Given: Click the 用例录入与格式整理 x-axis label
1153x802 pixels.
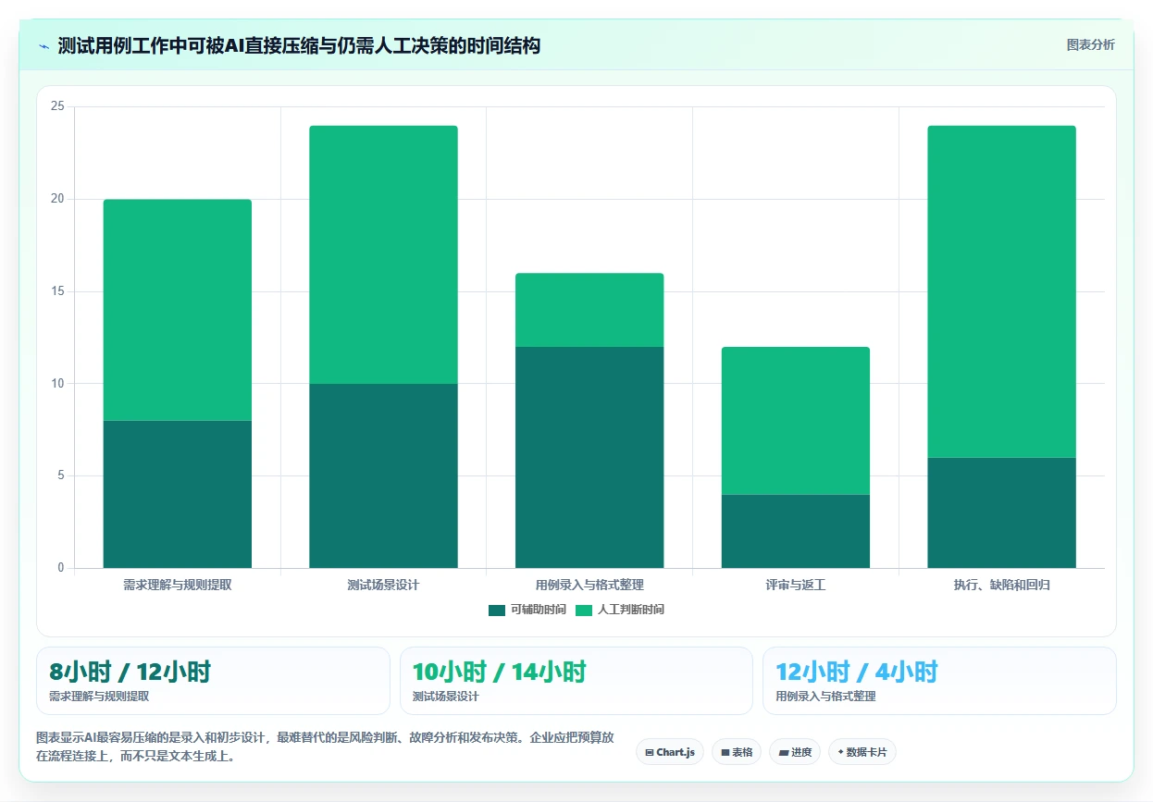Looking at the screenshot, I should 589,586.
